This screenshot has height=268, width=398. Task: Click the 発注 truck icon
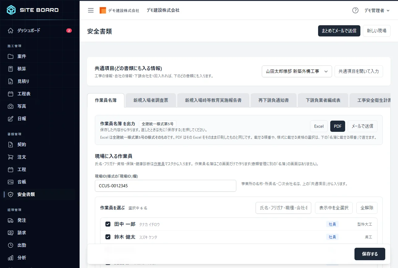click(11, 220)
